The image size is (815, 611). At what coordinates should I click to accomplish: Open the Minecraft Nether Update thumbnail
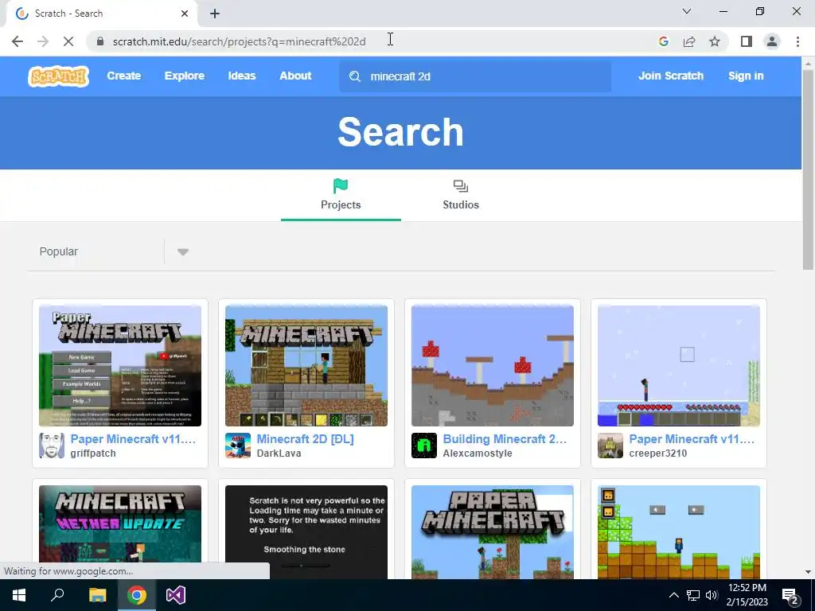tap(120, 524)
